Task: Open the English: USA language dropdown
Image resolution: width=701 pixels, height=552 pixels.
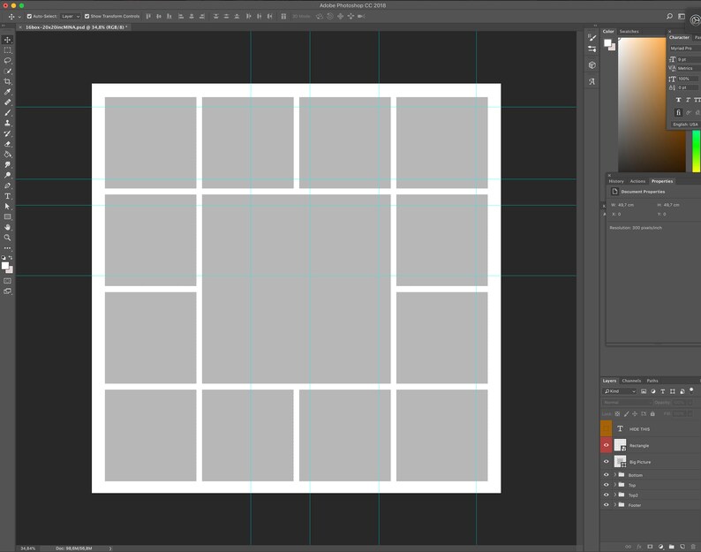Action: [x=685, y=125]
